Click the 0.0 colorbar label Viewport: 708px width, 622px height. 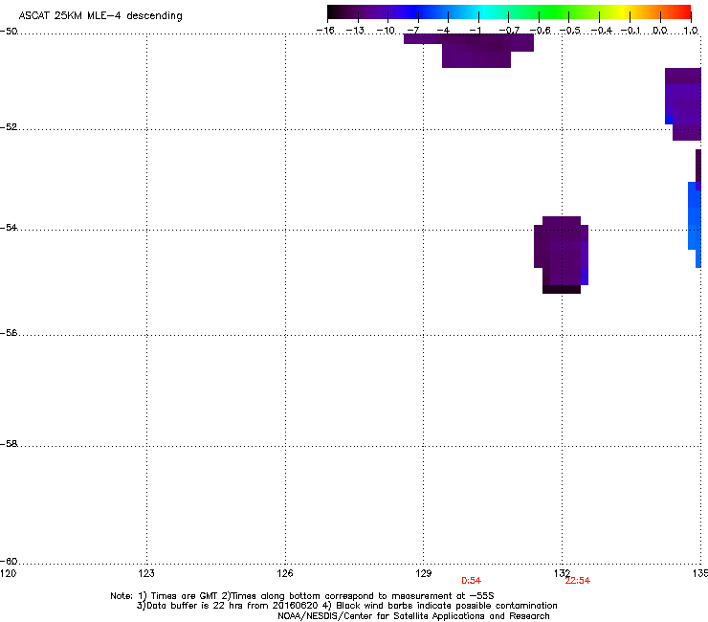coord(660,31)
